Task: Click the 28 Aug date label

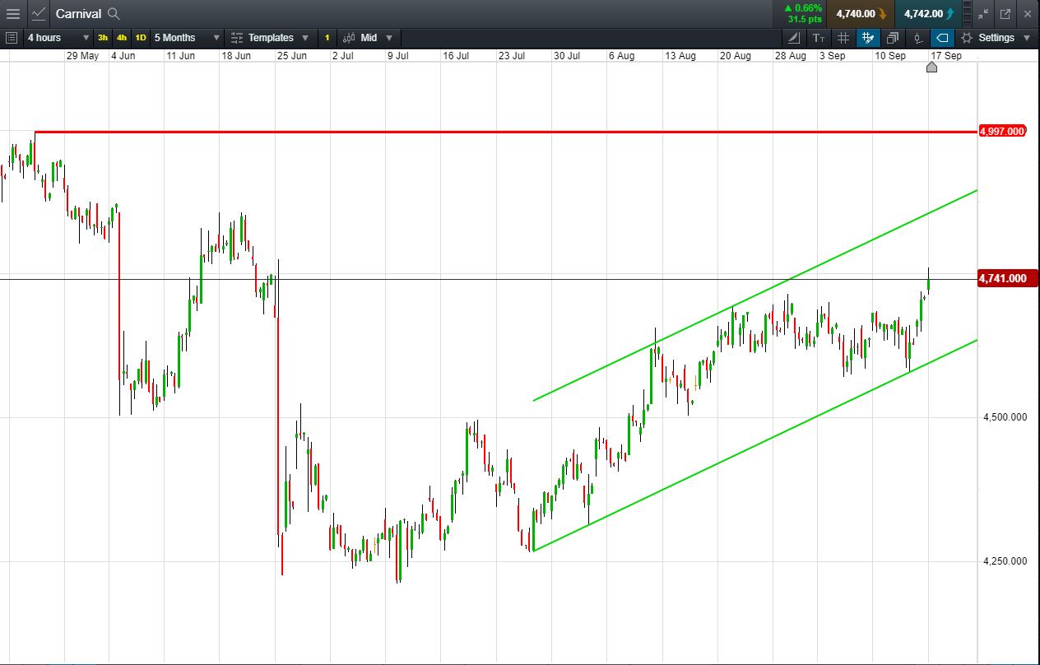Action: coord(790,56)
